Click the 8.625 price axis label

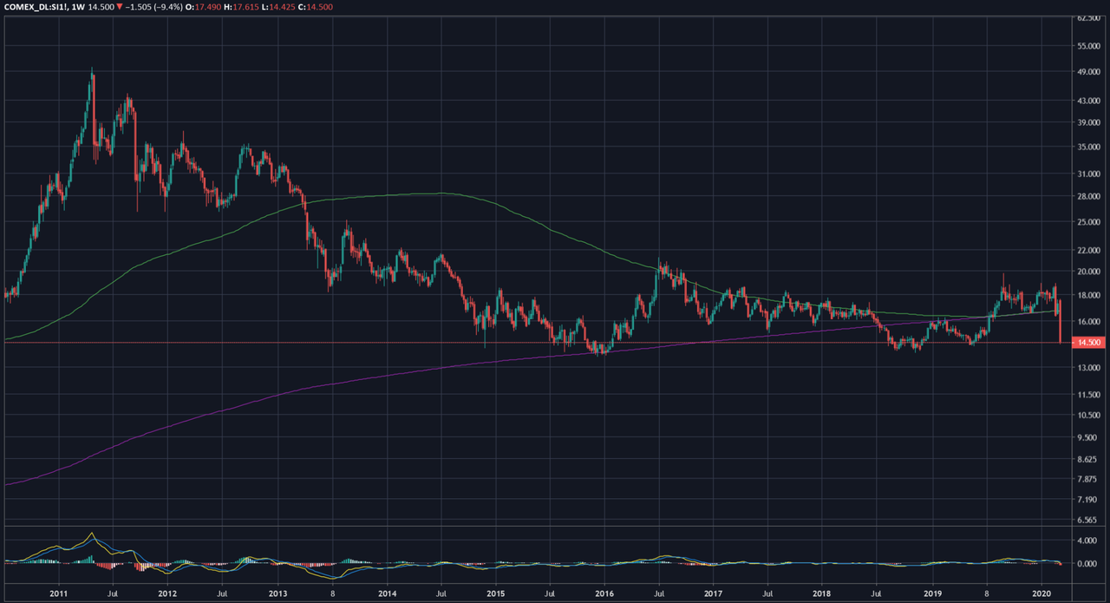pos(1088,459)
